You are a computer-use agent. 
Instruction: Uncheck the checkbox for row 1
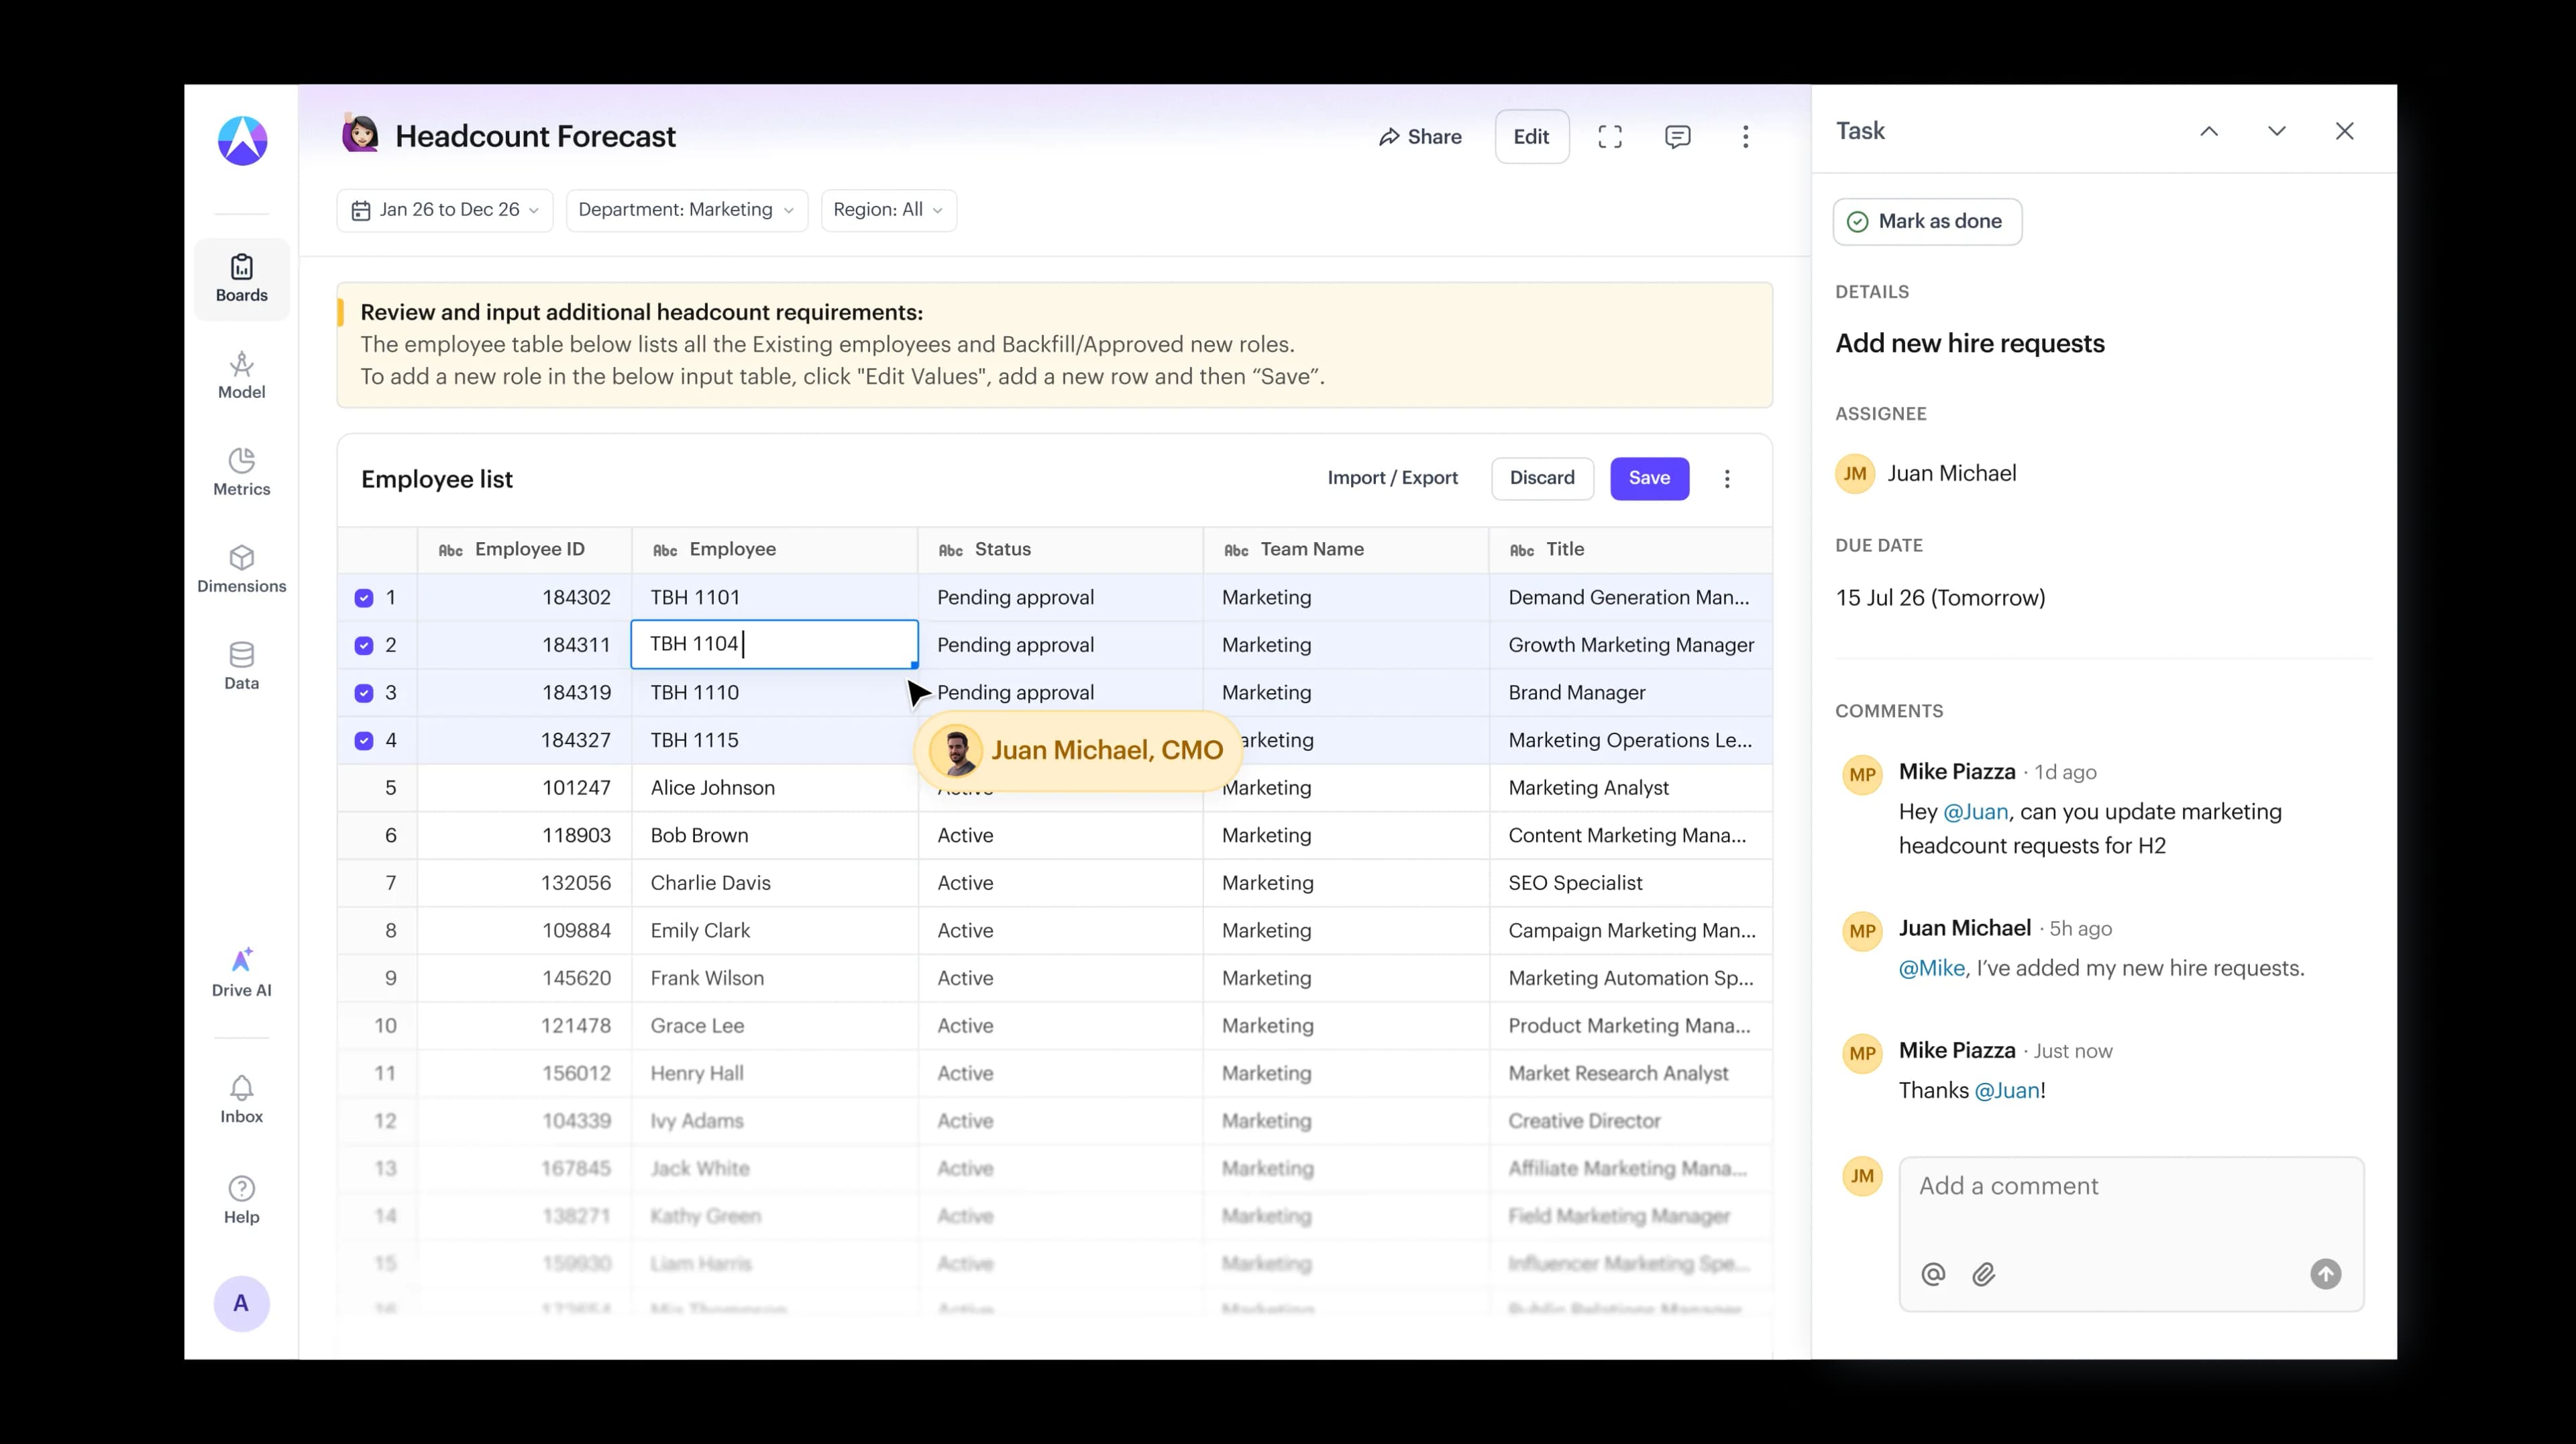(364, 598)
